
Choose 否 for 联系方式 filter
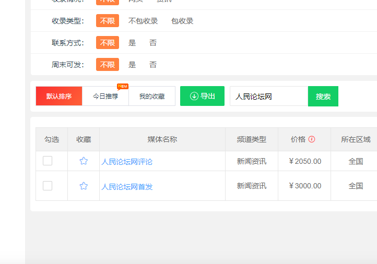(x=152, y=43)
